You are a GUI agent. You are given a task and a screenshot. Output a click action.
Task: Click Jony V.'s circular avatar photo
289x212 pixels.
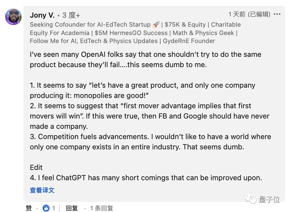coord(13,17)
